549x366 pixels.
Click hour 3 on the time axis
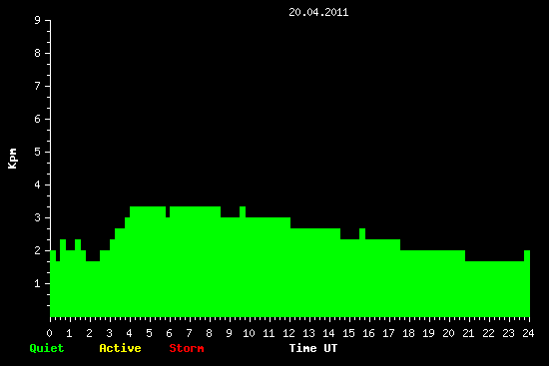coord(109,333)
